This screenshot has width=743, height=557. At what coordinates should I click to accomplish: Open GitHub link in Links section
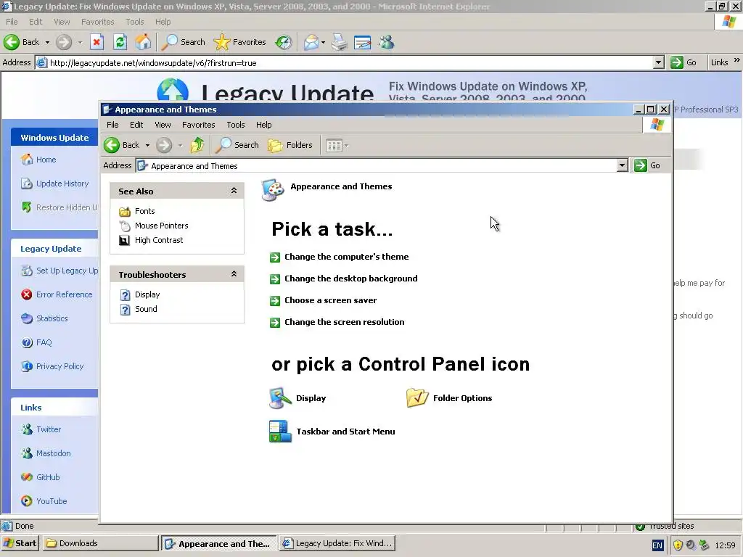41,477
